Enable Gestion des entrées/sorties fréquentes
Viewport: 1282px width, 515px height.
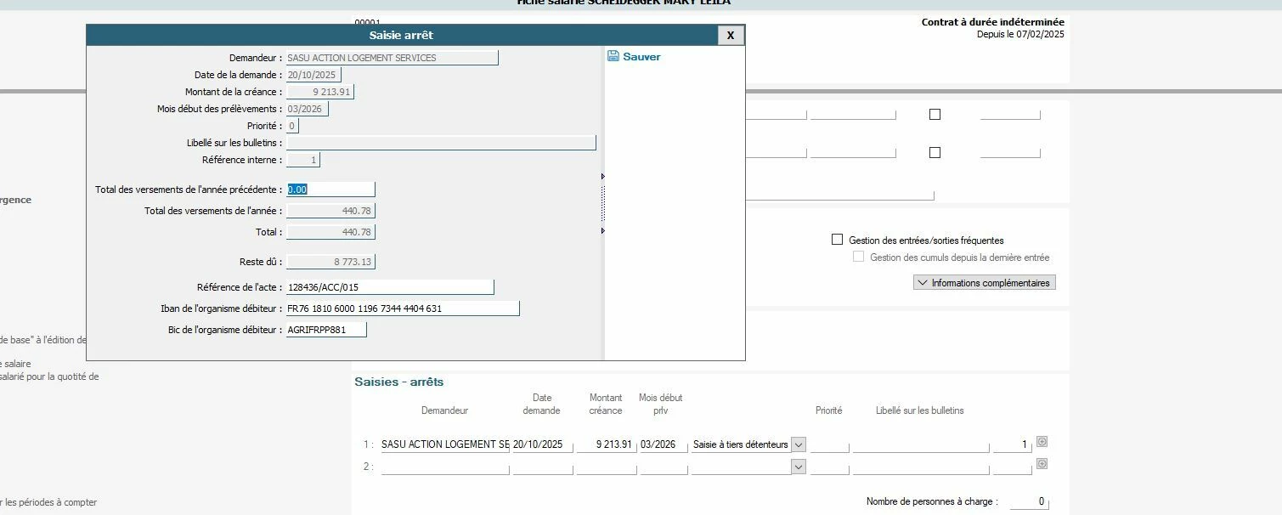tap(837, 240)
